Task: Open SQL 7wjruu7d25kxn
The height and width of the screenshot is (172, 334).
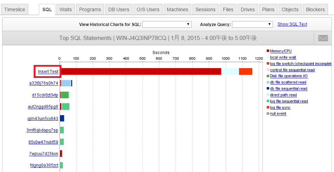Action: tap(44, 153)
